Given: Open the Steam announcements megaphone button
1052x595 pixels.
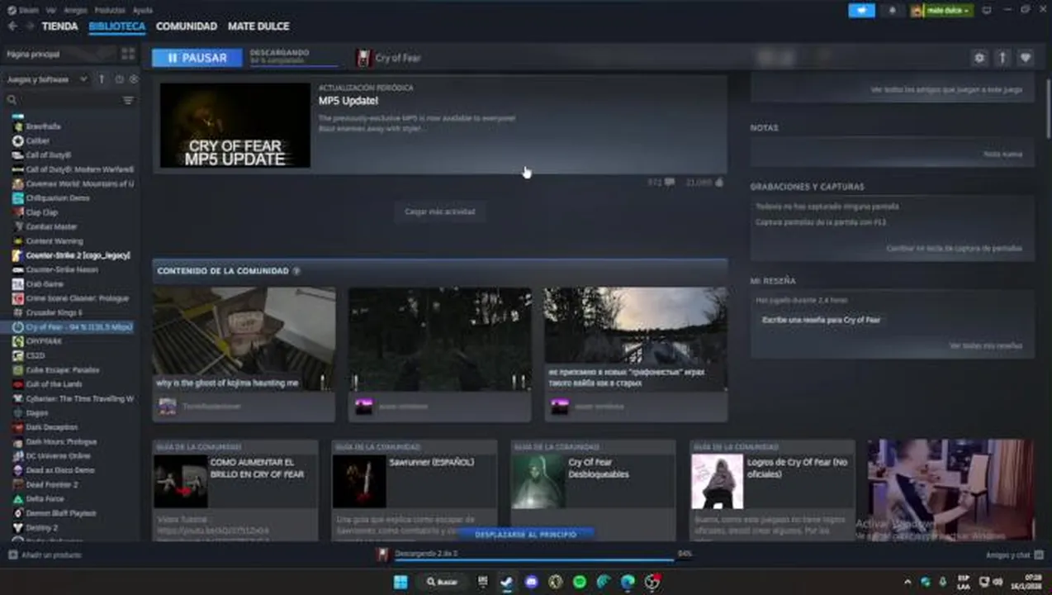Looking at the screenshot, I should pyautogui.click(x=861, y=10).
